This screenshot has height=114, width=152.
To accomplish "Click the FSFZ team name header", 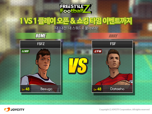I will (x=40, y=44).
